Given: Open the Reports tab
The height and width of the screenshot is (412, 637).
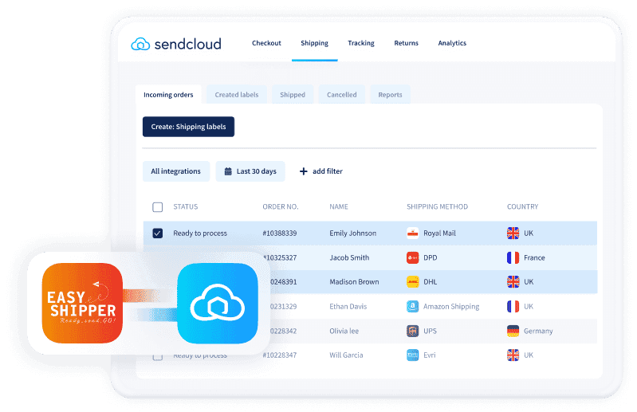Looking at the screenshot, I should (x=390, y=95).
